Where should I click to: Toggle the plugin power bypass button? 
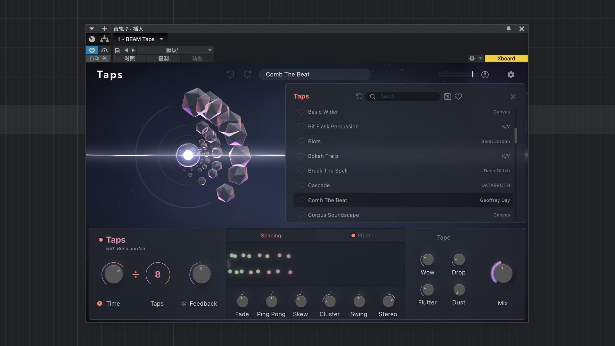[92, 50]
